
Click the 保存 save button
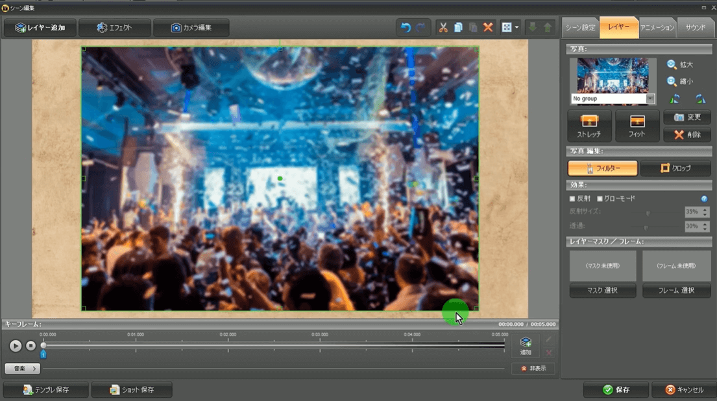[616, 390]
